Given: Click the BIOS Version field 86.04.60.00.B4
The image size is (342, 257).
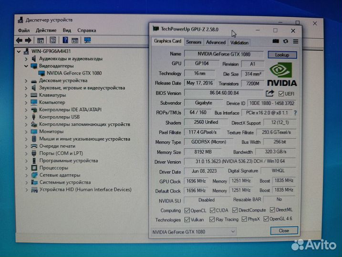Looking at the screenshot, I should [224, 93].
